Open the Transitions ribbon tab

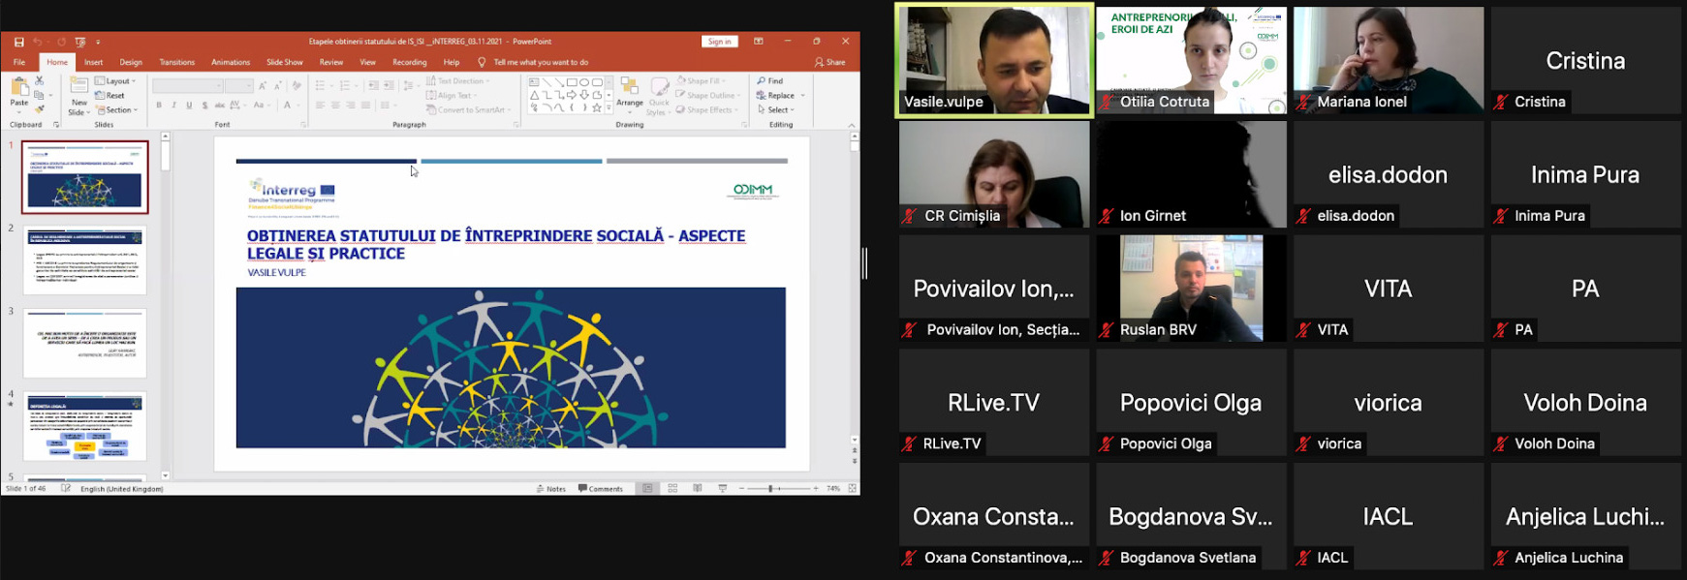177,62
